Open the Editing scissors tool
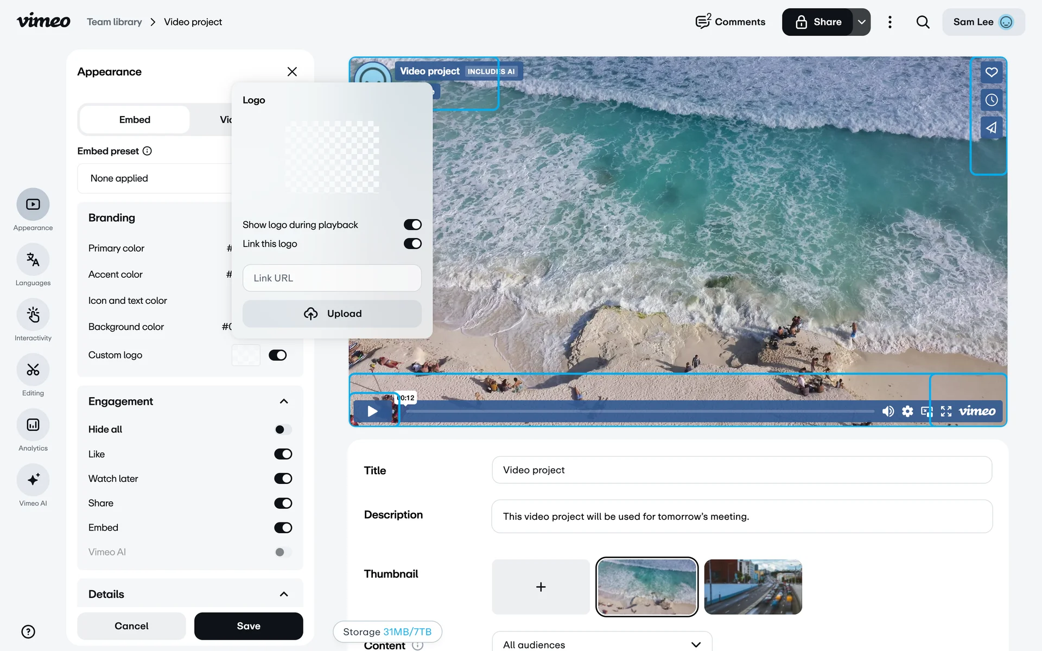The image size is (1042, 651). (x=33, y=370)
